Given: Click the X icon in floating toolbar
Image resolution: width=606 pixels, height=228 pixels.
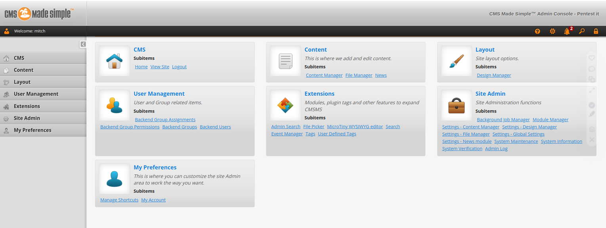Looking at the screenshot, I should pyautogui.click(x=592, y=139).
